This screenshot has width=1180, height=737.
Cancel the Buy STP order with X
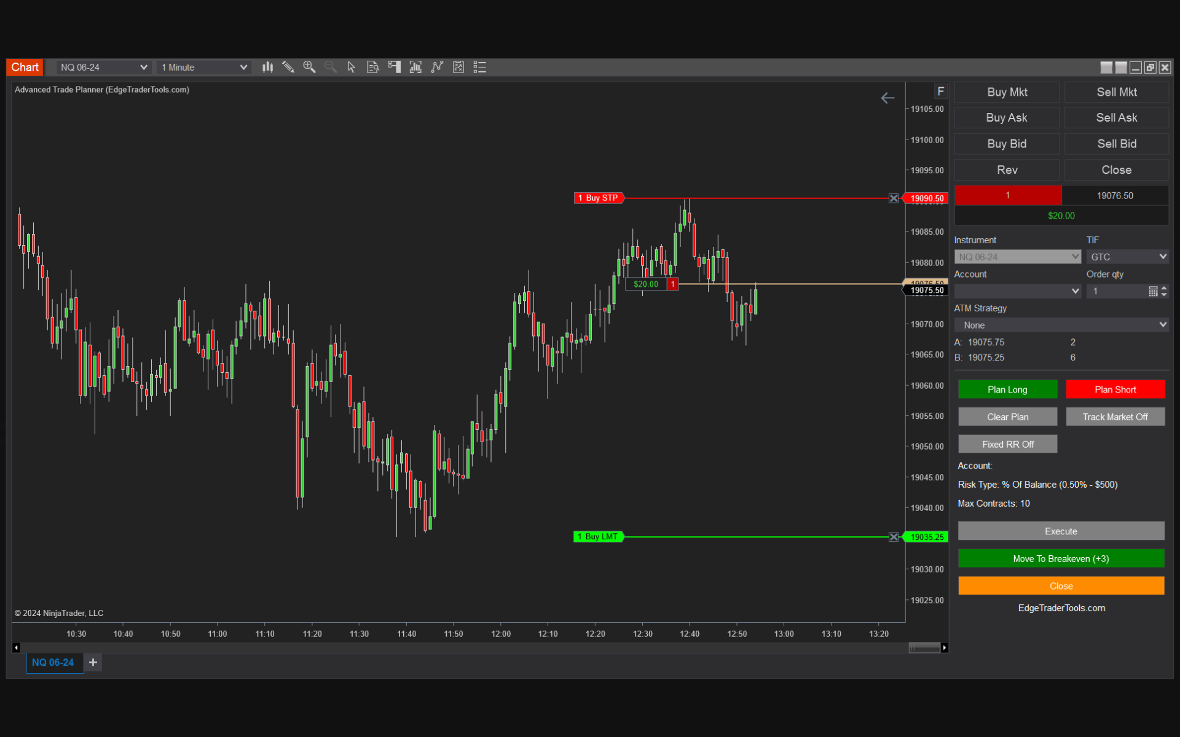coord(894,198)
